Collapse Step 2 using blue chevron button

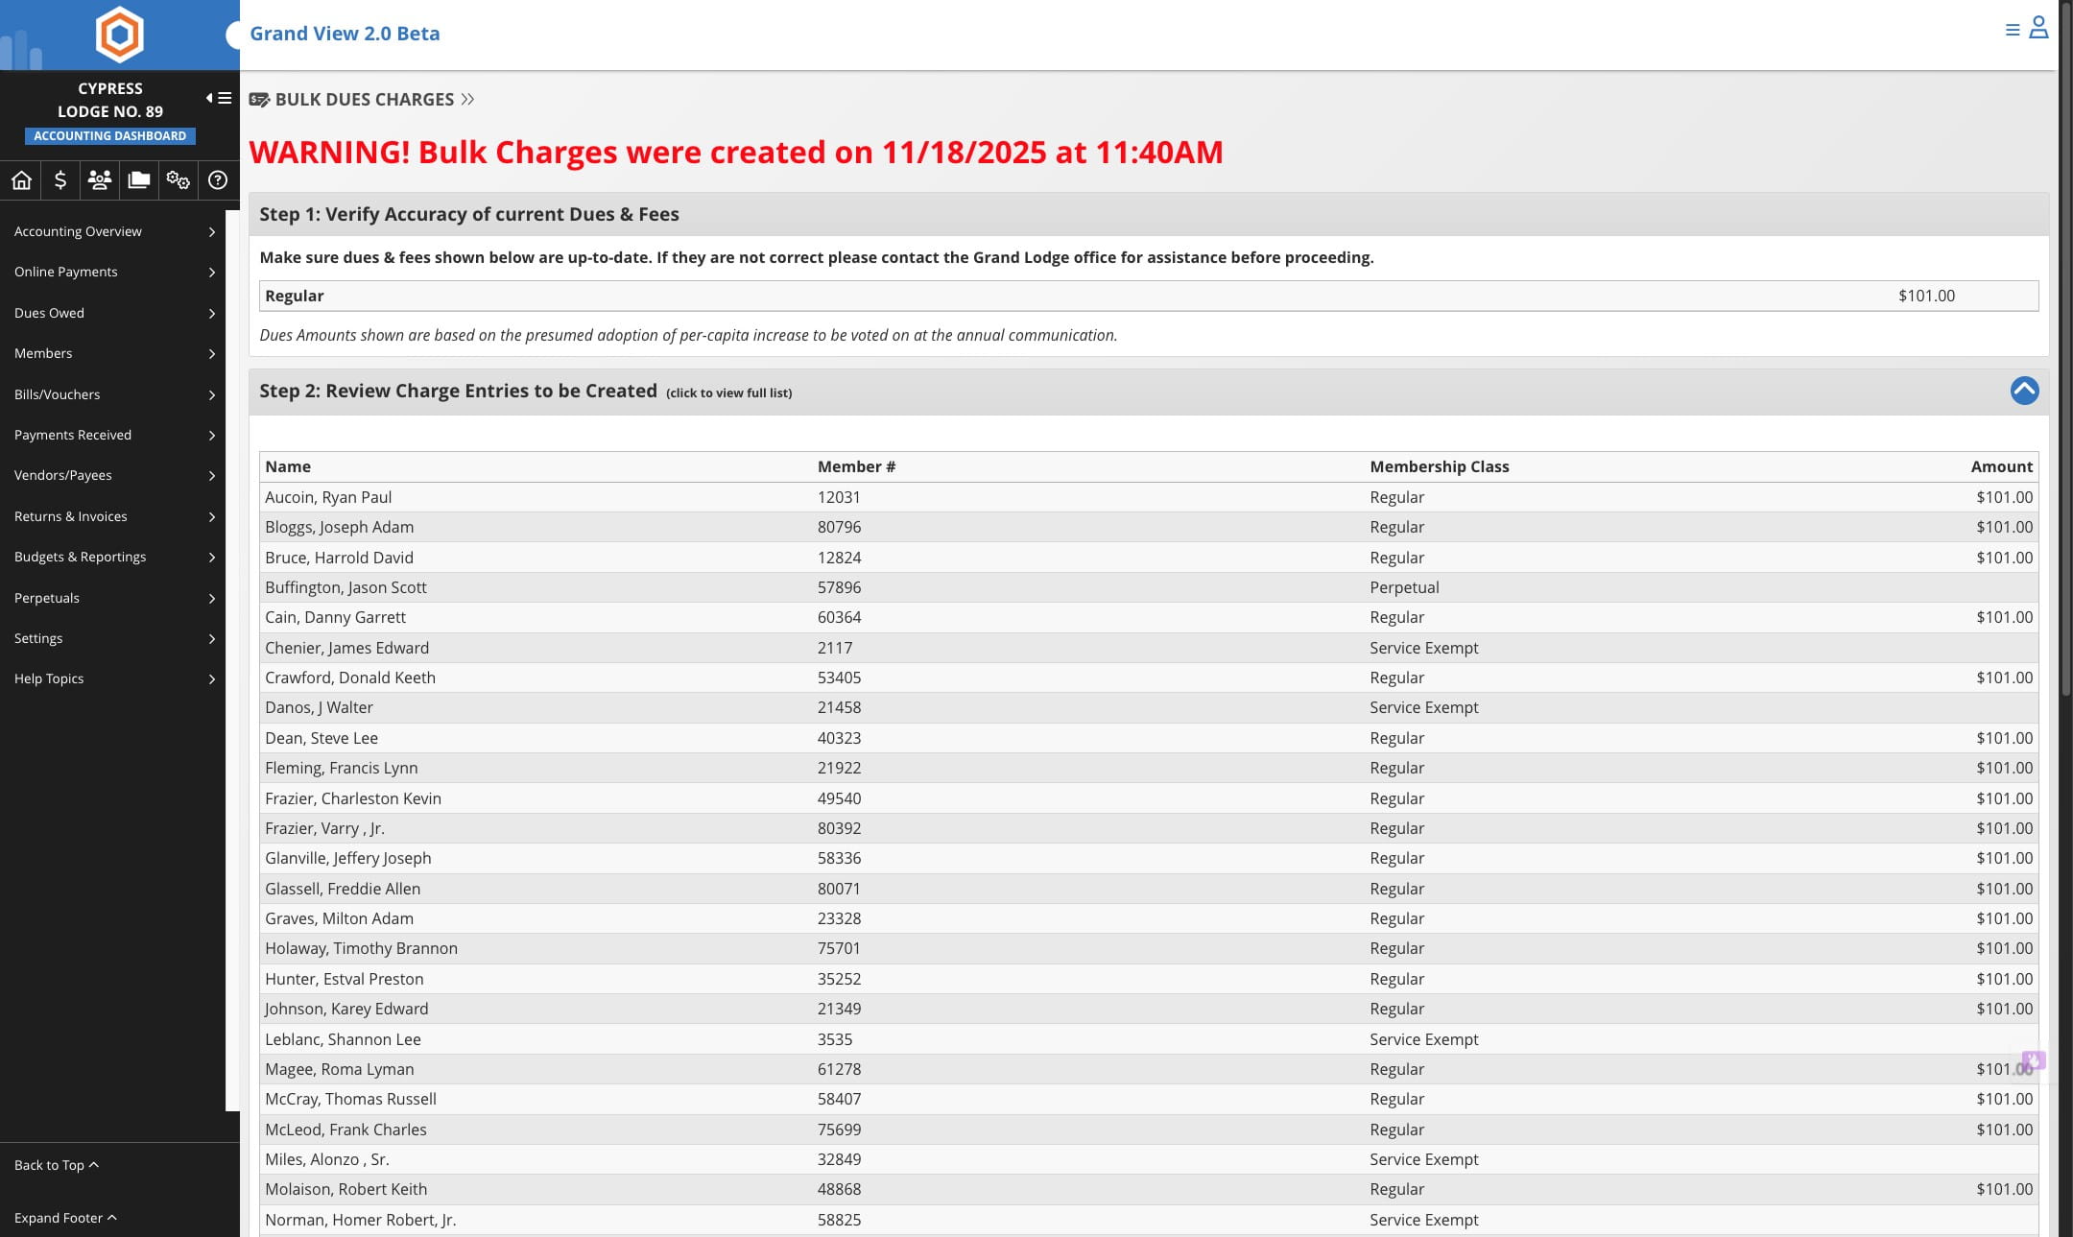pos(2024,391)
